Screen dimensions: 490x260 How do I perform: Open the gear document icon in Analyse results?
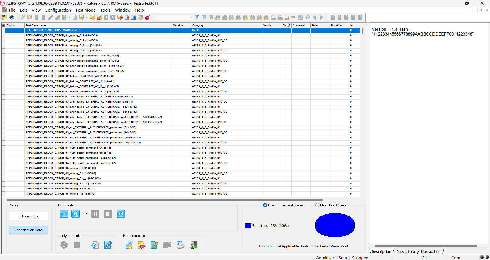coord(95,245)
